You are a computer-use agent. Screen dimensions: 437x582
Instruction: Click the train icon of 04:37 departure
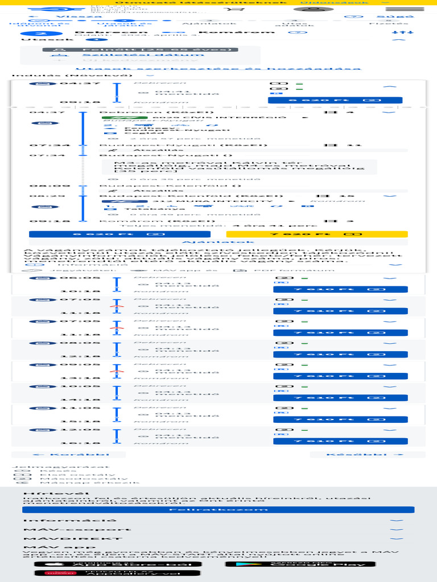pos(43,84)
